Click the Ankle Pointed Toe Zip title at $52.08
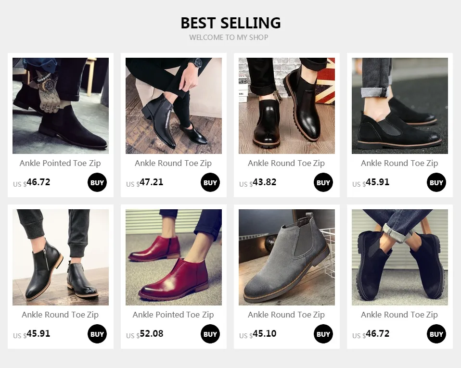Screen dimensions: 461x368 173,315
